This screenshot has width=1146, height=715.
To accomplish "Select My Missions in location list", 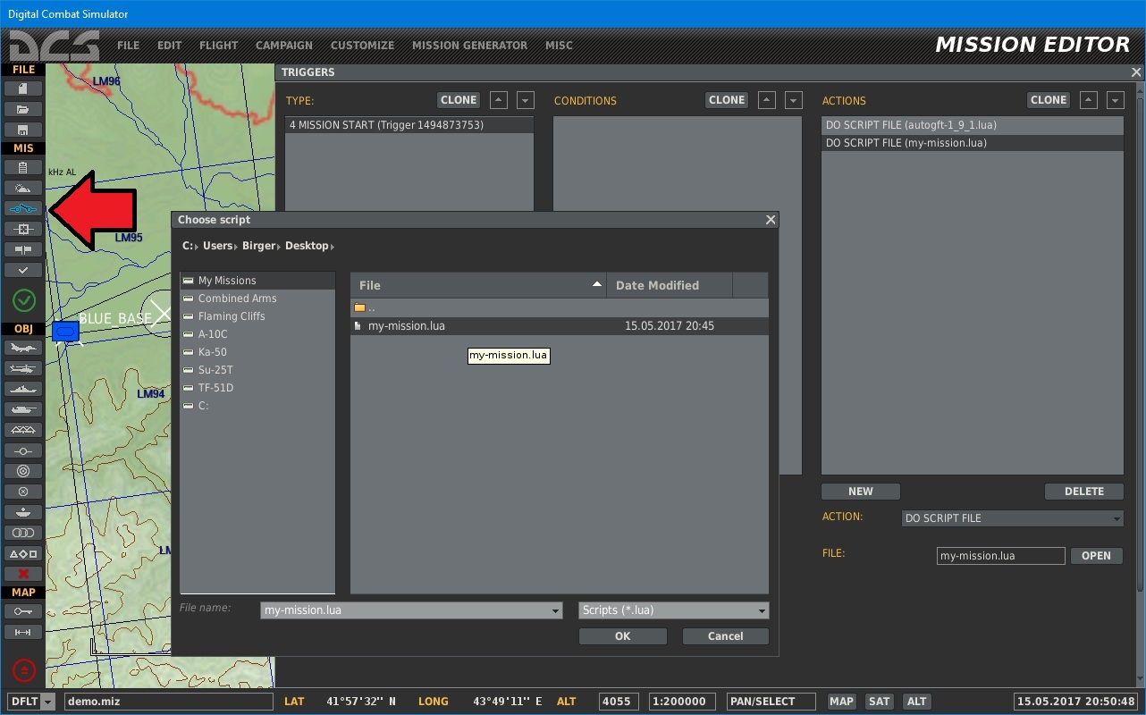I will pos(257,281).
